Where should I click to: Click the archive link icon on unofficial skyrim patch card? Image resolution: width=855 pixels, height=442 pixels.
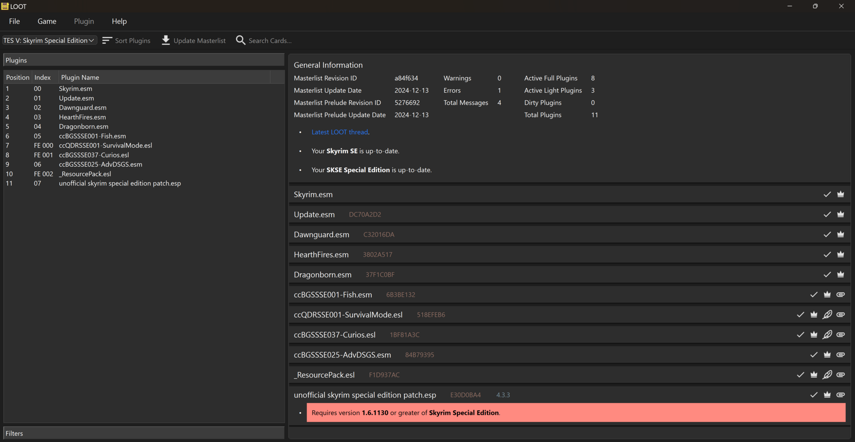[840, 395]
